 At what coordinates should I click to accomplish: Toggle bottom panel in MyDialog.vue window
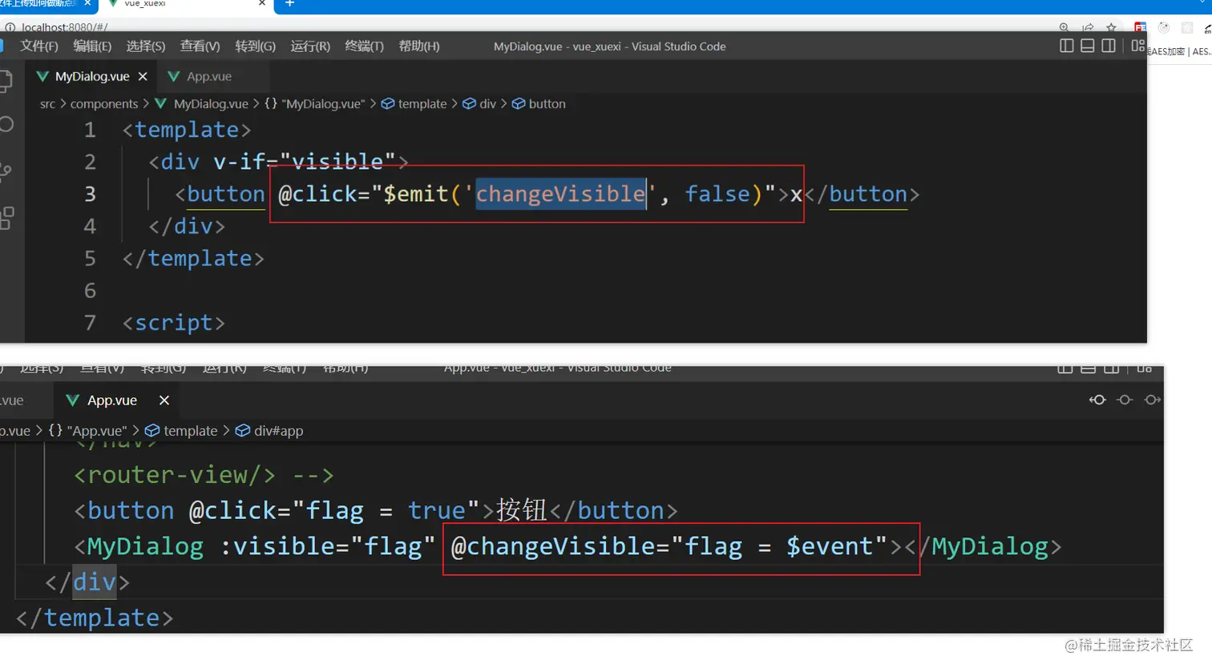coord(1087,46)
